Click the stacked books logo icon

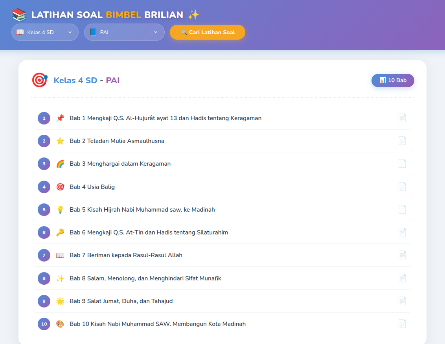click(x=19, y=15)
